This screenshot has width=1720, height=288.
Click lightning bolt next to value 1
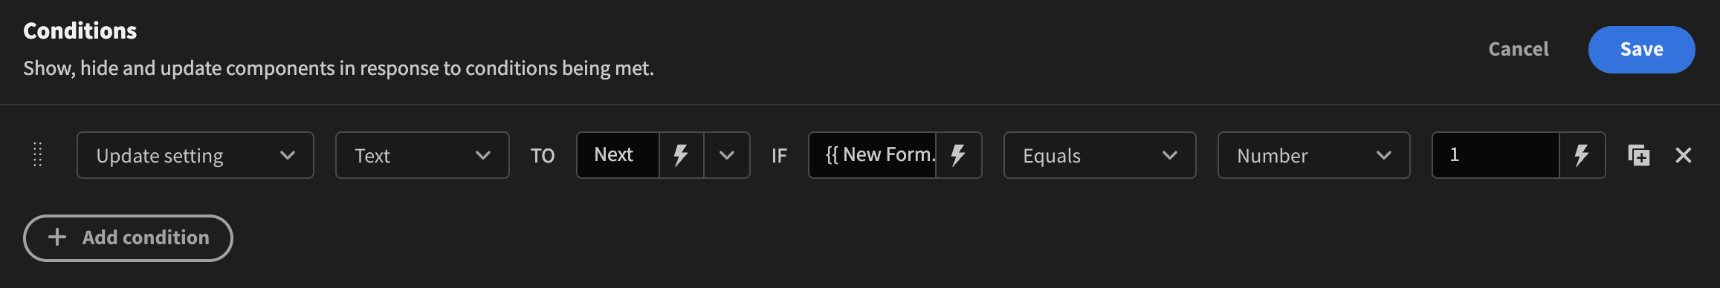point(1582,155)
